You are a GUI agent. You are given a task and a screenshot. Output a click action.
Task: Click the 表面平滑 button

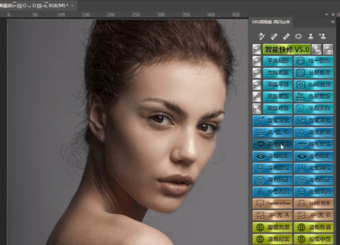tap(278, 85)
